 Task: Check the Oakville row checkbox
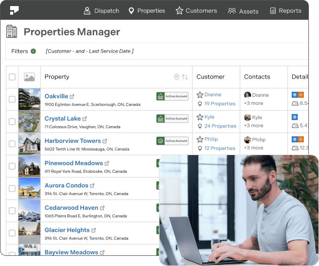pyautogui.click(x=12, y=100)
